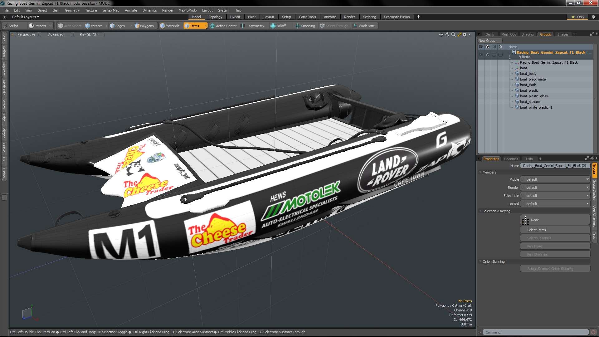599x337 pixels.
Task: Open the Visible members dropdown
Action: coord(557,179)
